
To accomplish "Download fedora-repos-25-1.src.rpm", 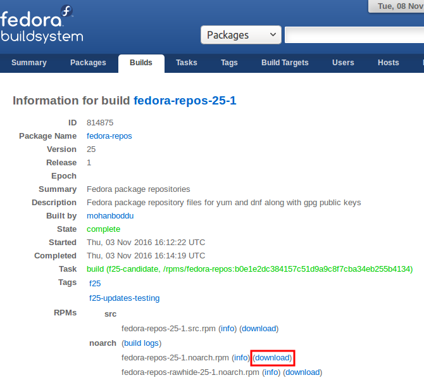I will point(259,328).
